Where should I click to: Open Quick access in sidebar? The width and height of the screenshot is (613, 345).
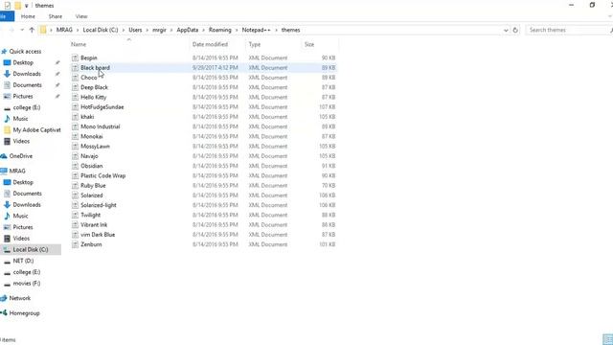pos(25,51)
